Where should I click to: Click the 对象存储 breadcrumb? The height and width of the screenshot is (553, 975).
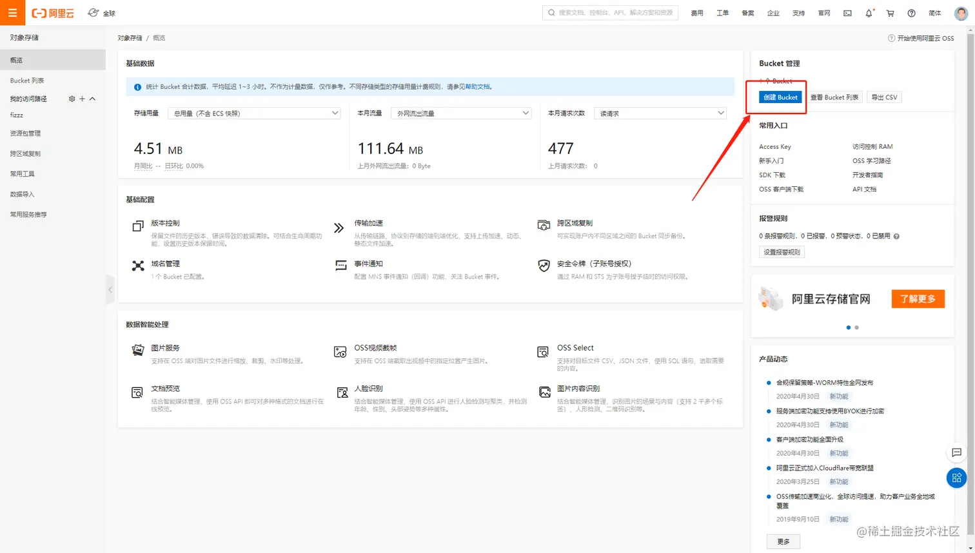point(130,38)
